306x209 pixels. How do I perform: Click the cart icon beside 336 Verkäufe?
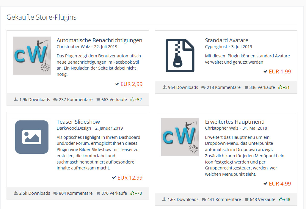tap(246, 87)
